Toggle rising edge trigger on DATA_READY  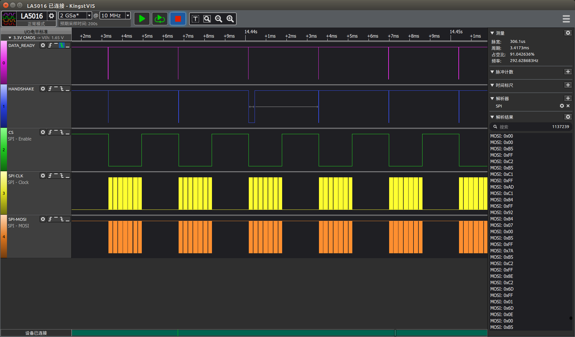[x=50, y=45]
